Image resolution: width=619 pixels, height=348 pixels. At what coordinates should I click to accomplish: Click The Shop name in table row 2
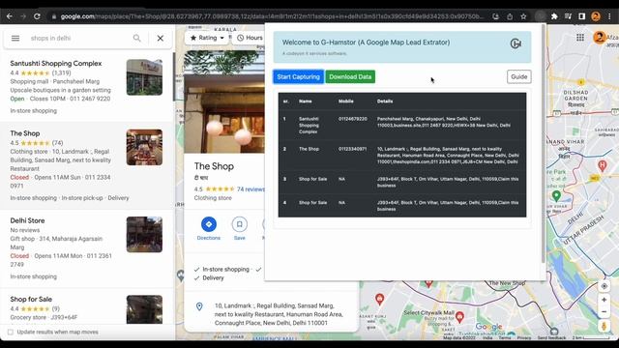pos(309,149)
